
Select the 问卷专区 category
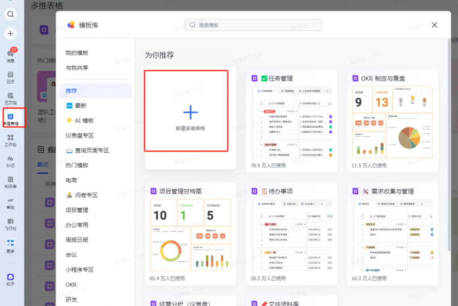(x=96, y=195)
